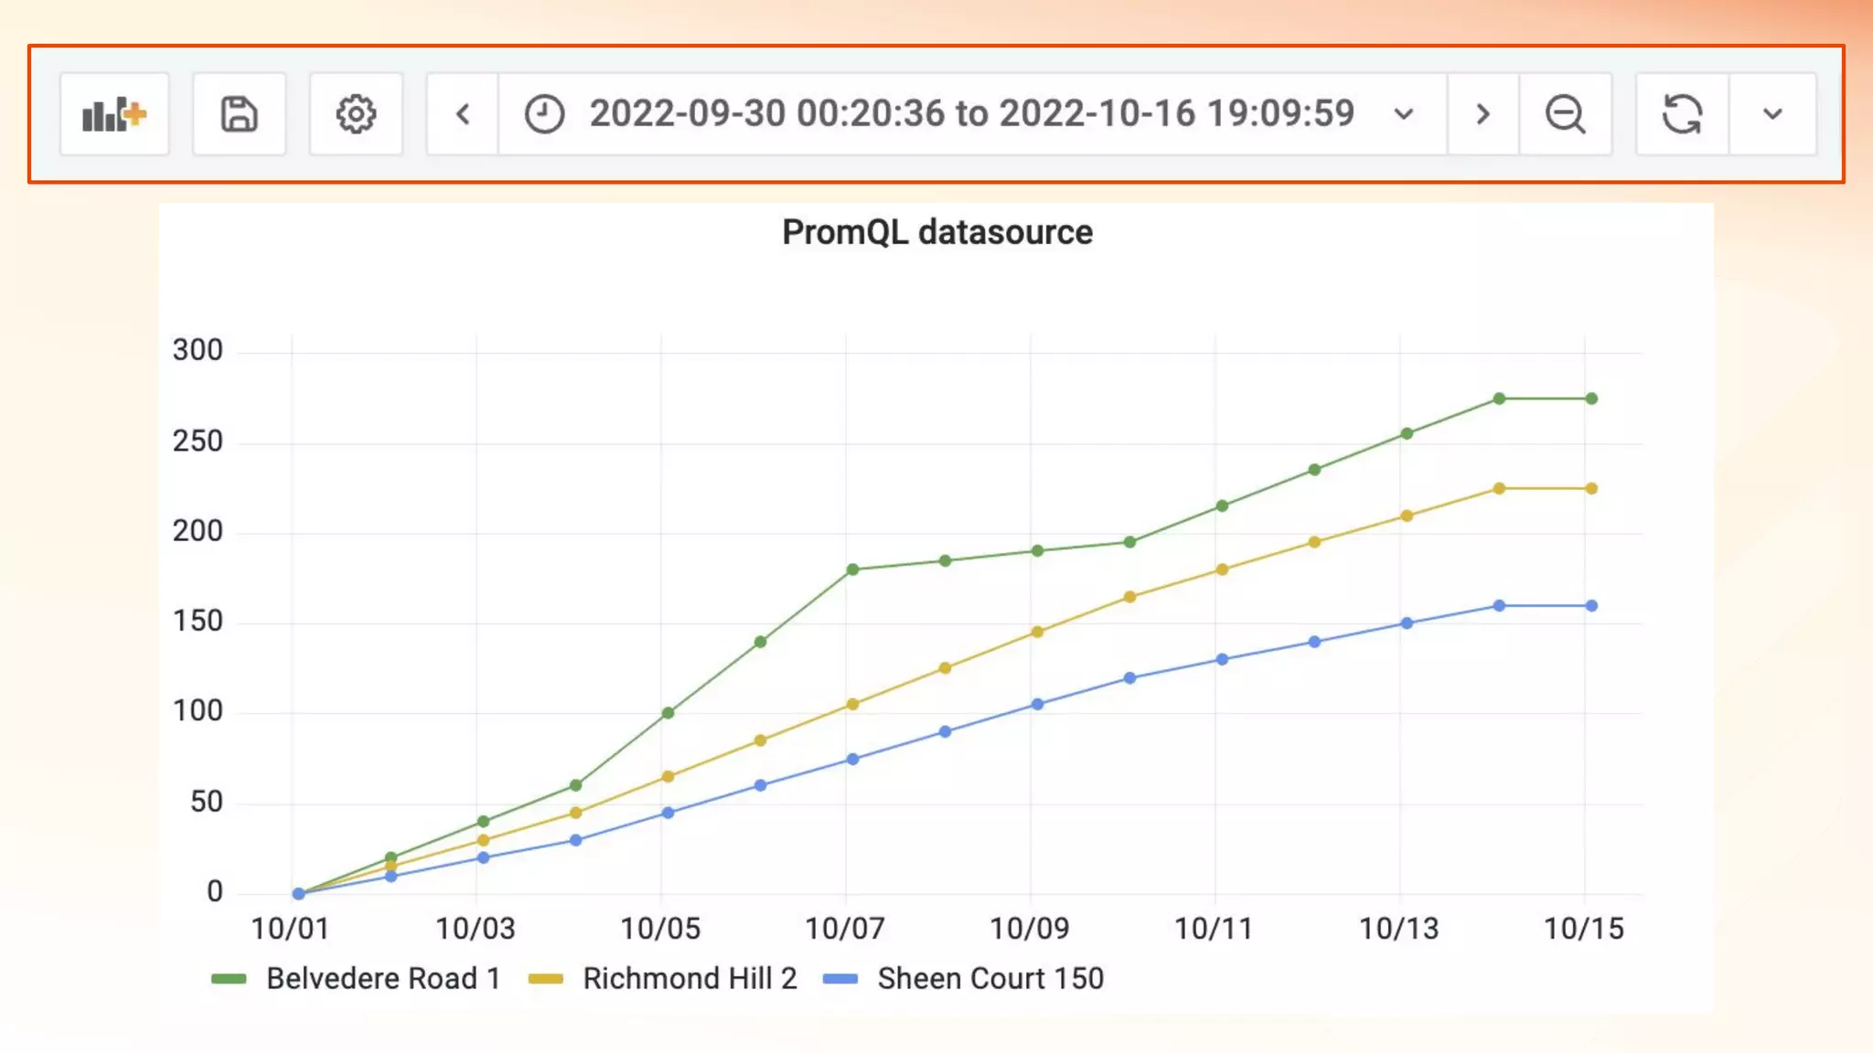Open dashboard settings gear
The image size is (1873, 1053).
[x=356, y=114]
